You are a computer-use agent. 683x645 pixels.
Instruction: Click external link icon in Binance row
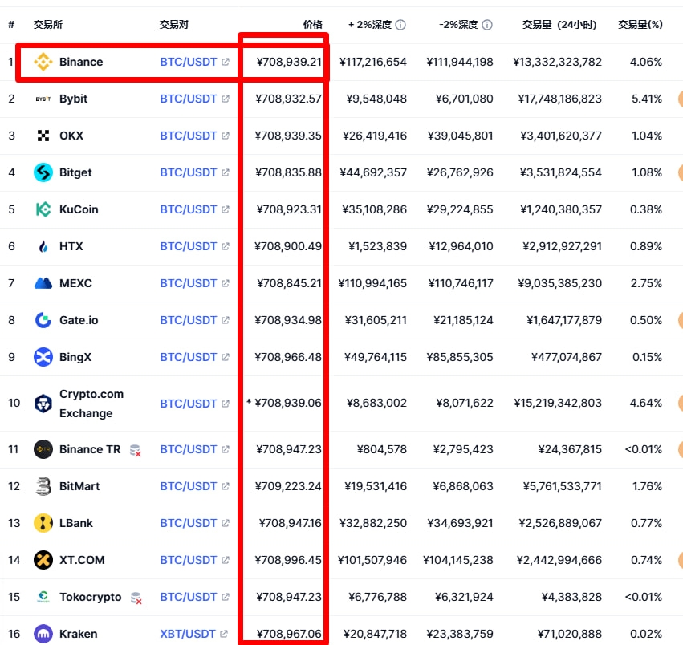click(226, 62)
